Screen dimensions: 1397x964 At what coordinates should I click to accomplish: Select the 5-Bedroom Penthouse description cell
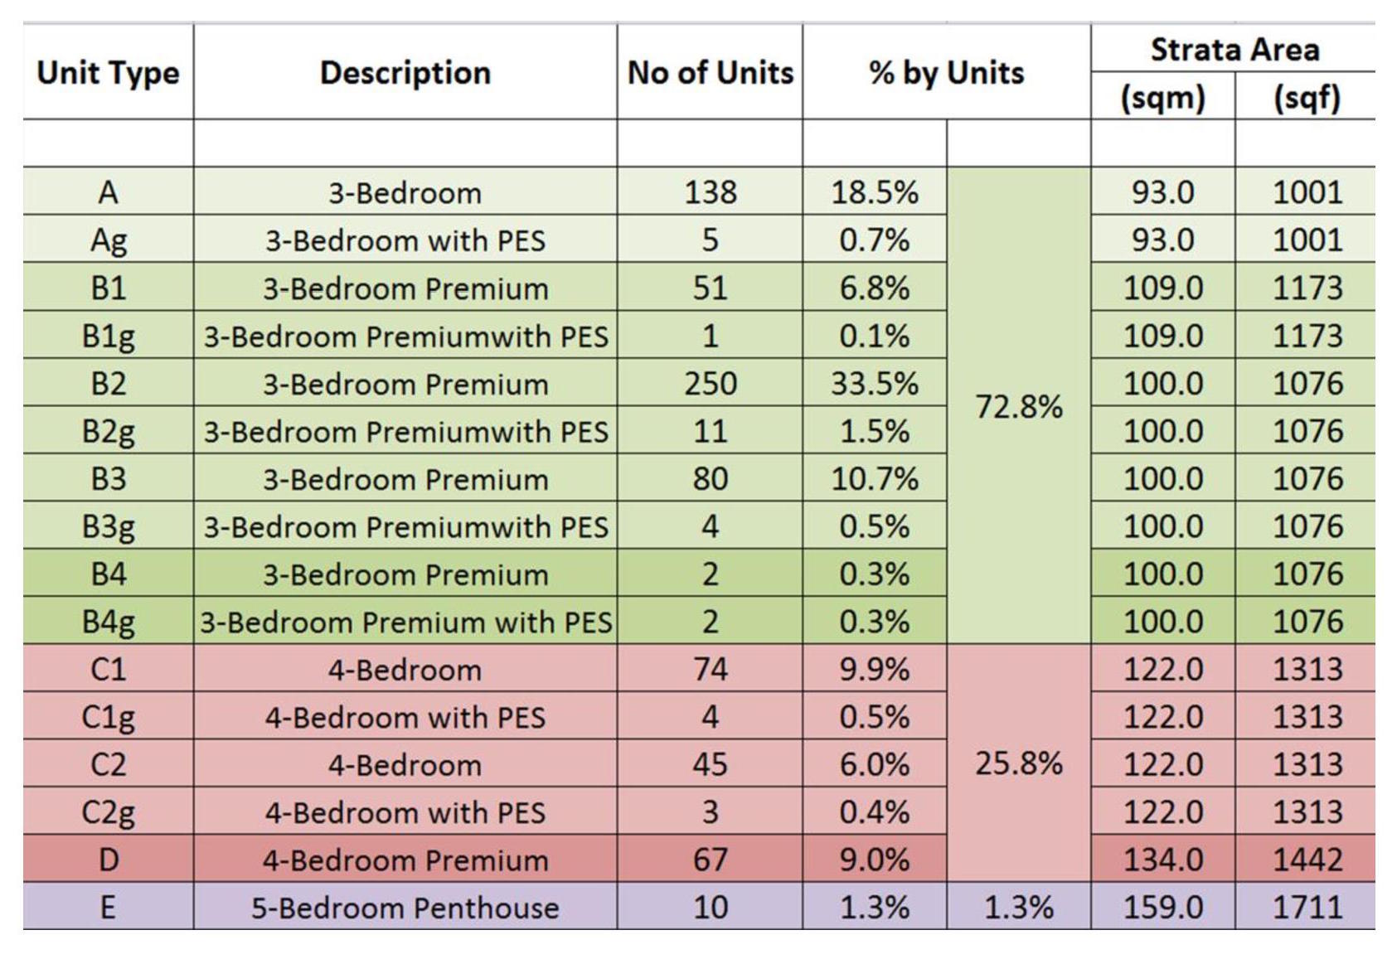click(x=405, y=907)
